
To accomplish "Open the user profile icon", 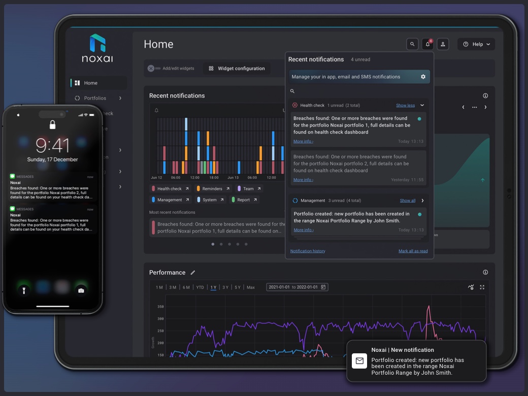I will click(x=443, y=44).
